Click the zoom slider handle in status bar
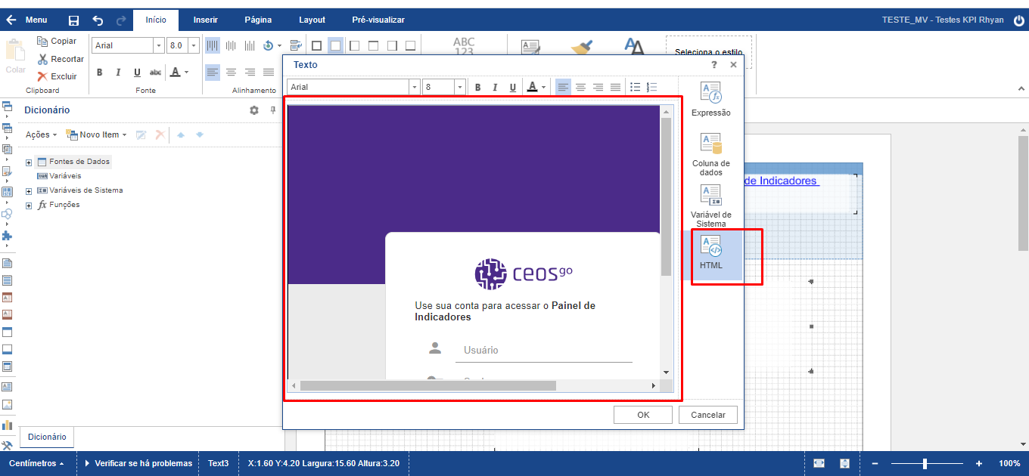 [x=925, y=463]
